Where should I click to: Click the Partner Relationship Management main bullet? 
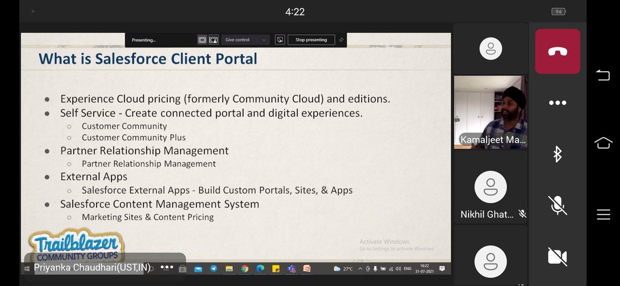click(144, 151)
